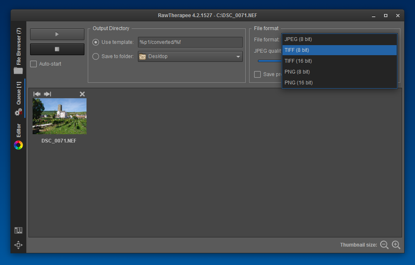Screen dimensions: 415x265
Task: Click the Queue gears icon
Action: [x=18, y=112]
